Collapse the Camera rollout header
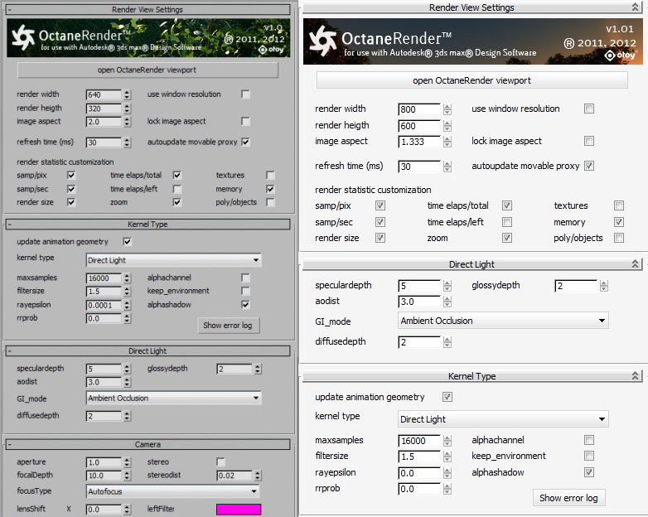648x517 pixels. pyautogui.click(x=147, y=444)
